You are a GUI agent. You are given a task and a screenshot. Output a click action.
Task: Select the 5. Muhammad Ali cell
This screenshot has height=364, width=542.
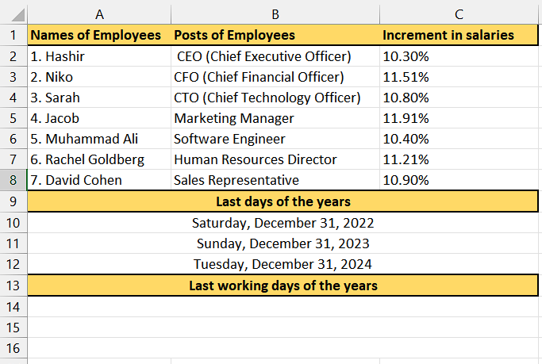click(99, 139)
